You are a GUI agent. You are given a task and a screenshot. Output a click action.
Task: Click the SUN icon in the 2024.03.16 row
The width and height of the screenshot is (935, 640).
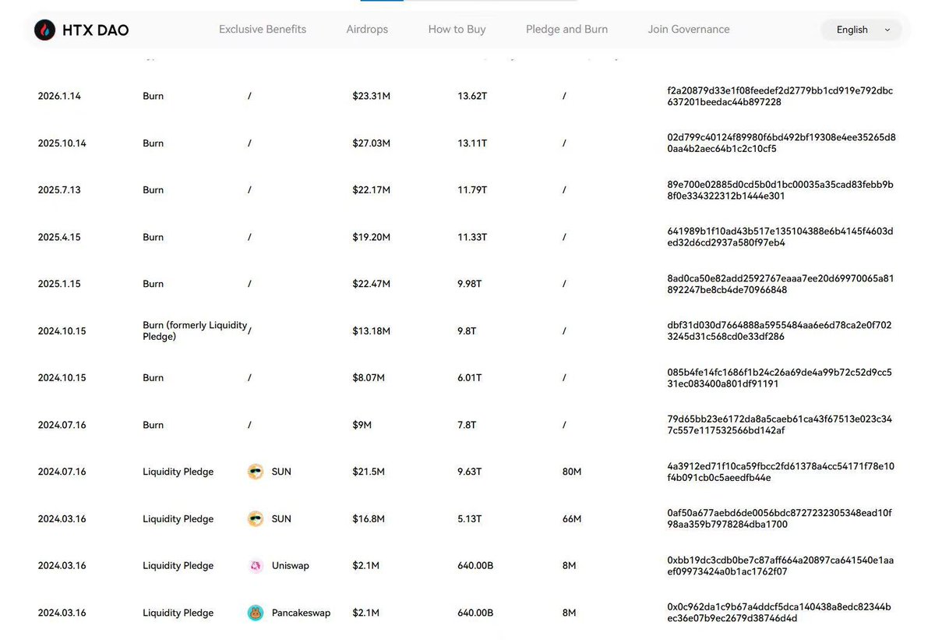pos(256,518)
